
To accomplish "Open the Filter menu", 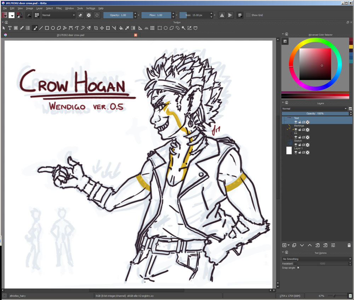I will tap(59, 9).
